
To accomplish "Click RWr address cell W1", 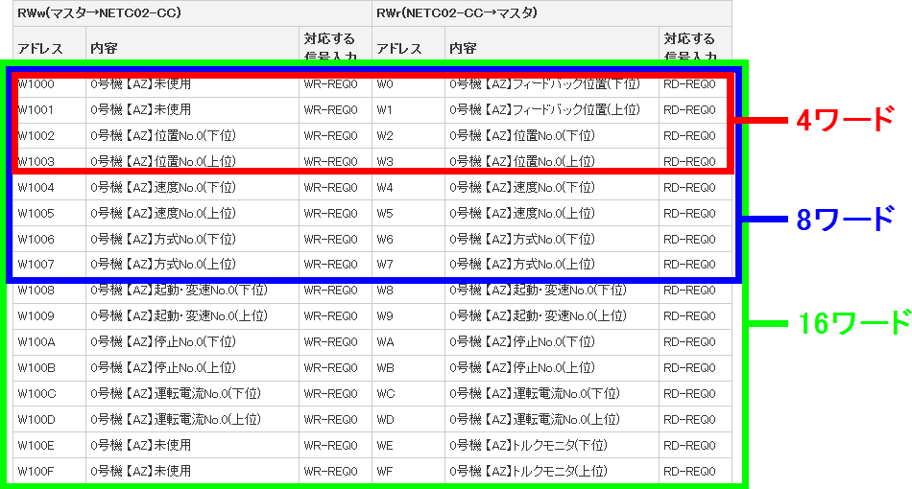I will point(408,109).
